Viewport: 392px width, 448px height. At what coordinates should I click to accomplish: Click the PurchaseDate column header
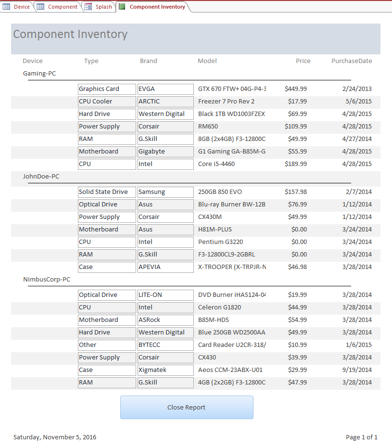(x=352, y=61)
